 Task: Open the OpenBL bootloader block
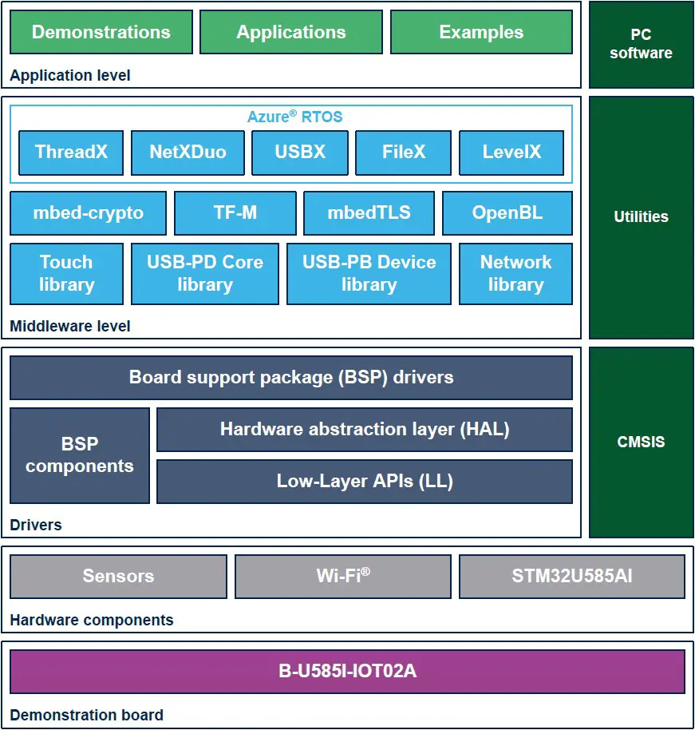pyautogui.click(x=507, y=212)
